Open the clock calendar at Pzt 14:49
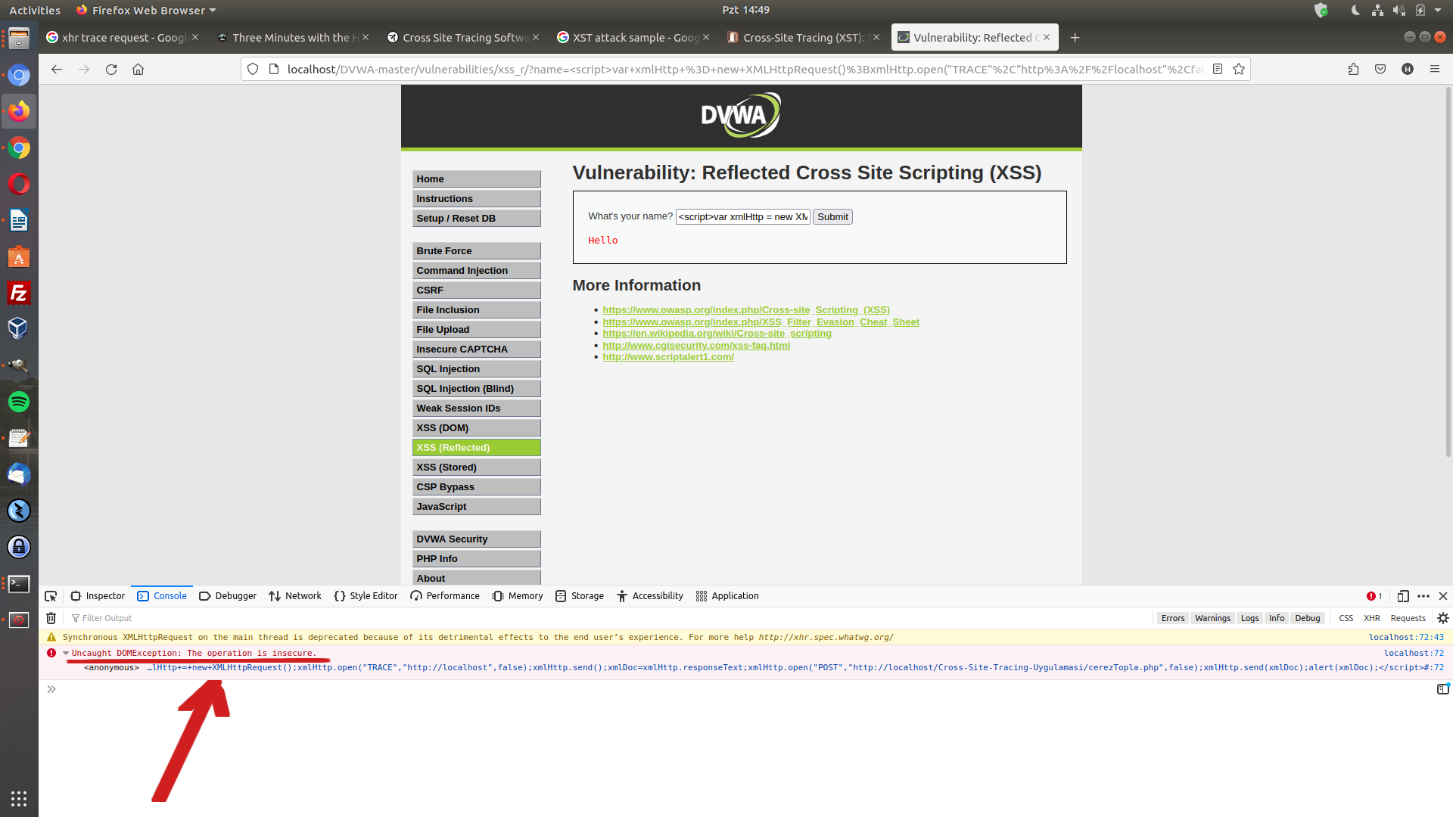This screenshot has width=1453, height=817. pyautogui.click(x=745, y=10)
